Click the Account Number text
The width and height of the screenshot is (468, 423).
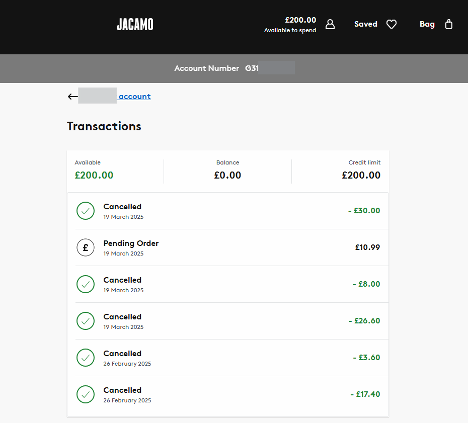206,68
